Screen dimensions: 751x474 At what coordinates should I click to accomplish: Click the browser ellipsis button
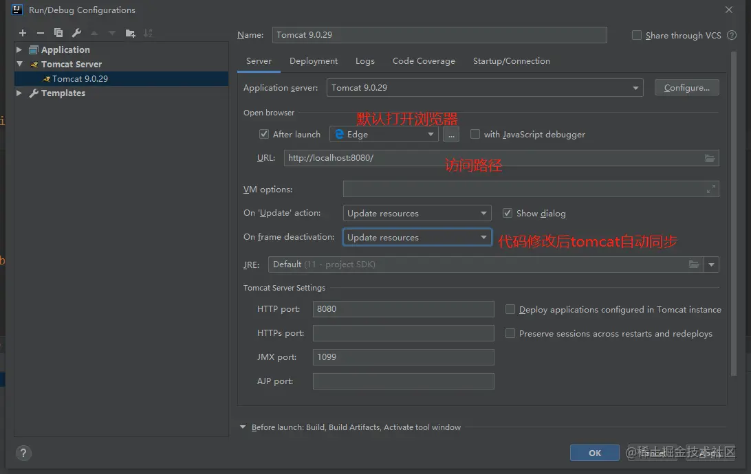[x=451, y=135]
